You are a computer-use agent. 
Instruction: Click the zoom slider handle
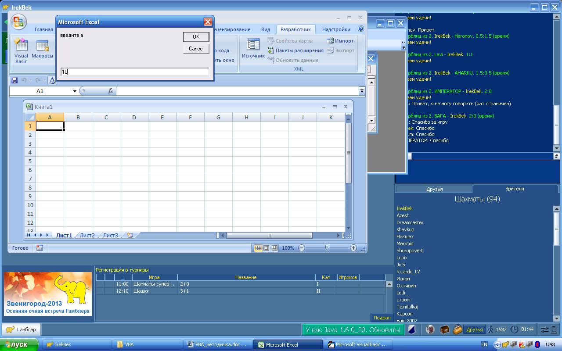pyautogui.click(x=327, y=248)
